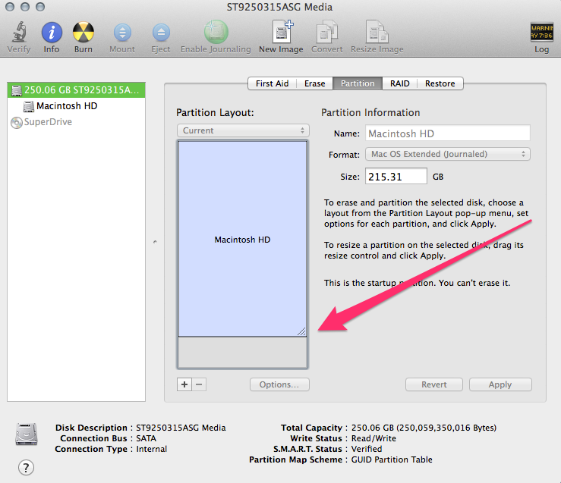The height and width of the screenshot is (483, 561).
Task: Open the Info toolbar icon
Action: (x=52, y=33)
